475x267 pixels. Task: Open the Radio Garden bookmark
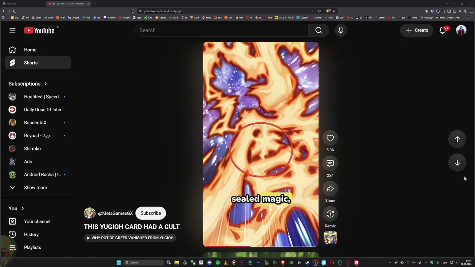point(448,17)
